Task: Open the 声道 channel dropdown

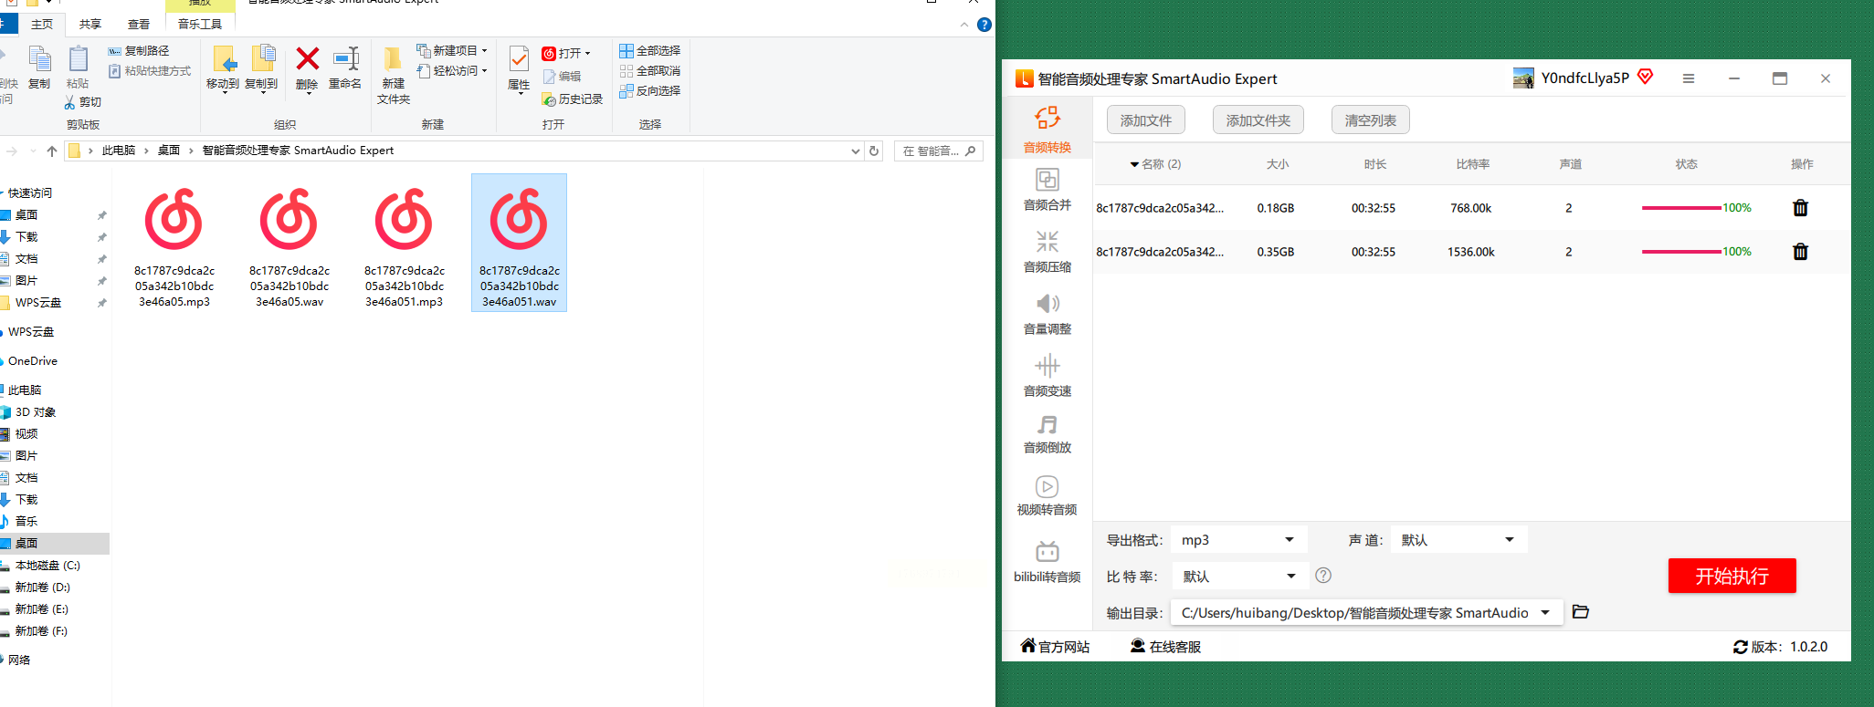Action: (x=1459, y=540)
